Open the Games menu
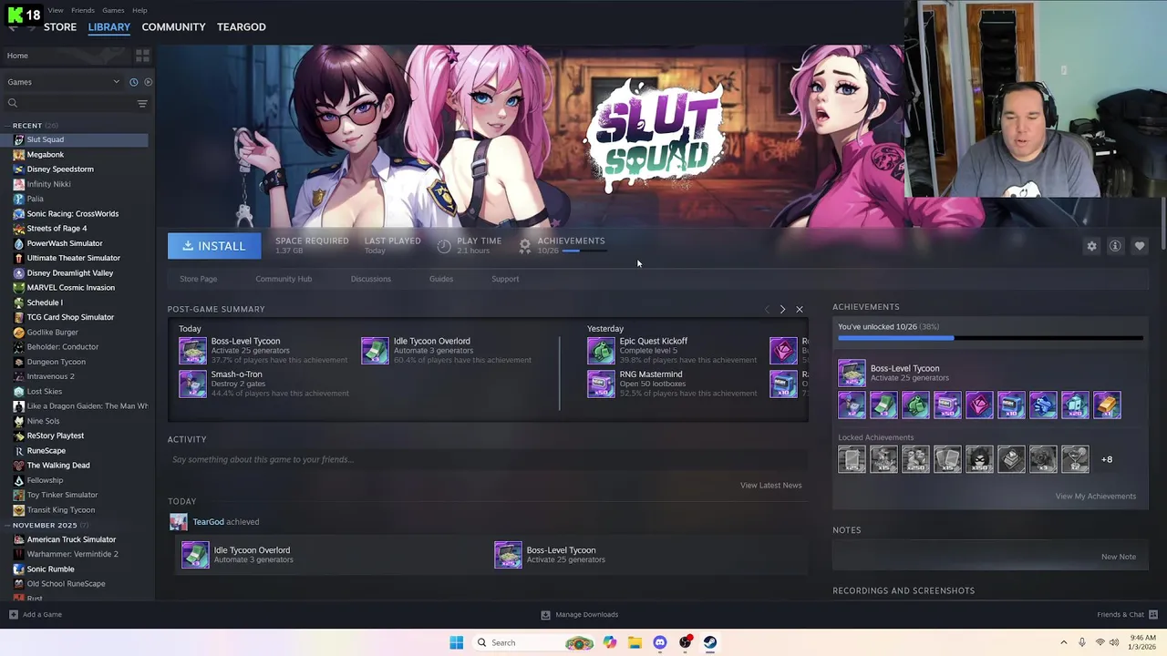Screen dimensions: 1167x656 point(113,10)
